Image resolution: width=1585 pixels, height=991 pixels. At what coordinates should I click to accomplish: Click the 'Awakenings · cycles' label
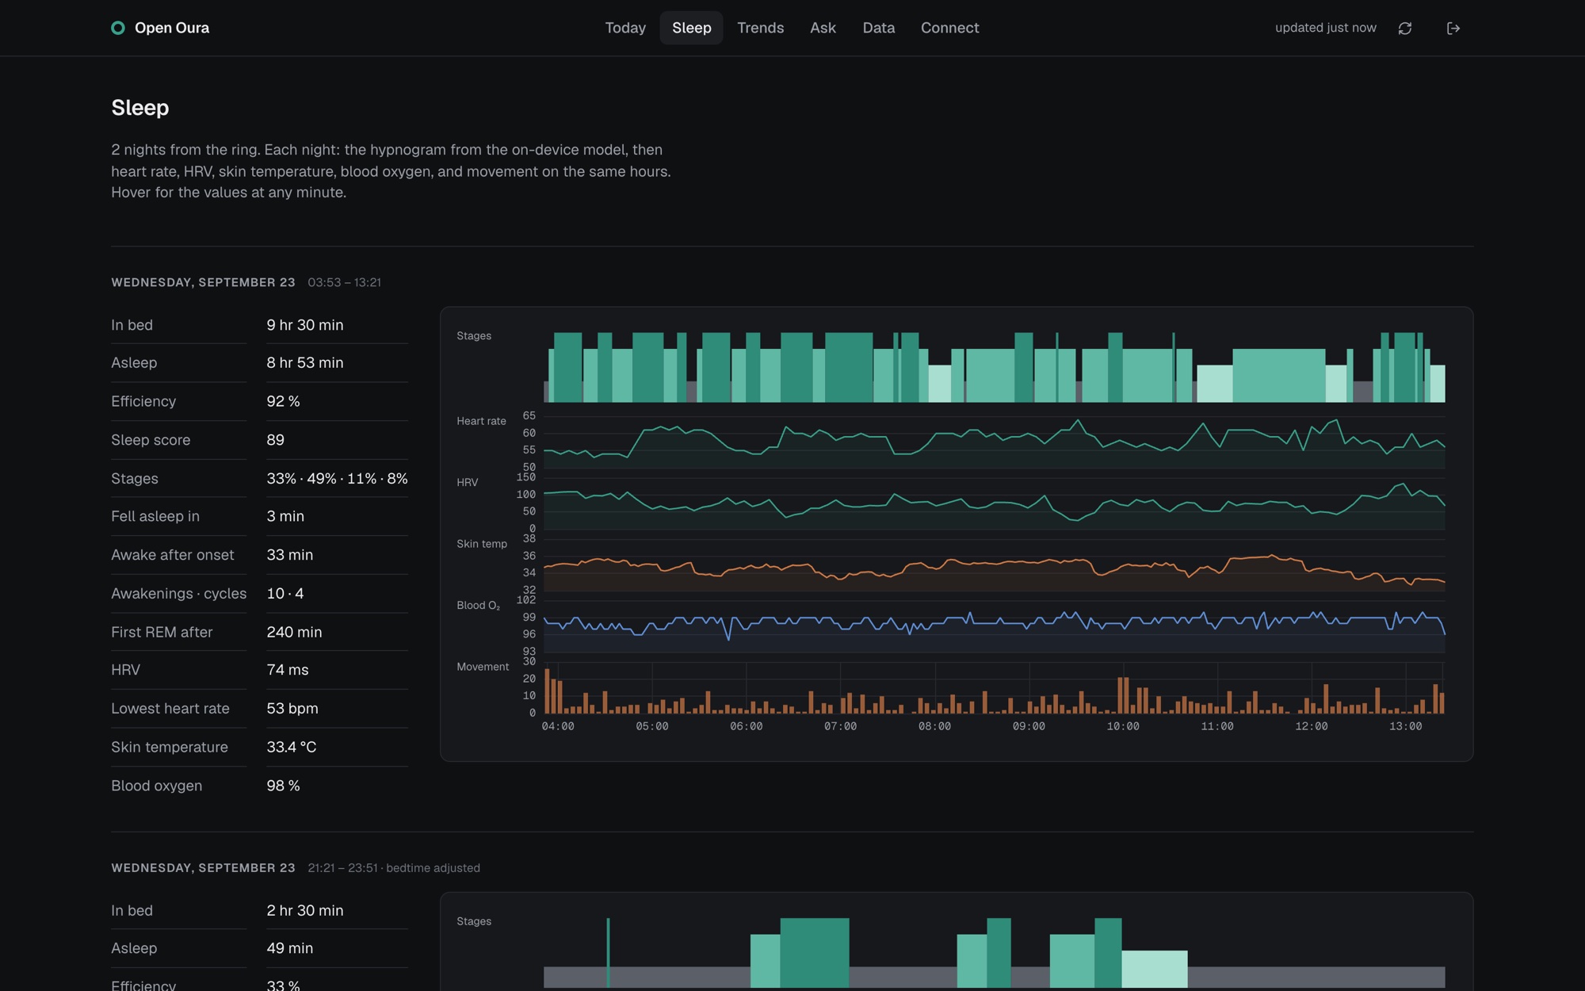[178, 593]
